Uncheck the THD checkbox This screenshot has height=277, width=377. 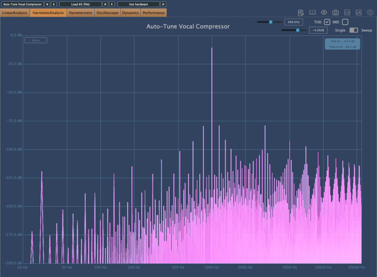(327, 22)
